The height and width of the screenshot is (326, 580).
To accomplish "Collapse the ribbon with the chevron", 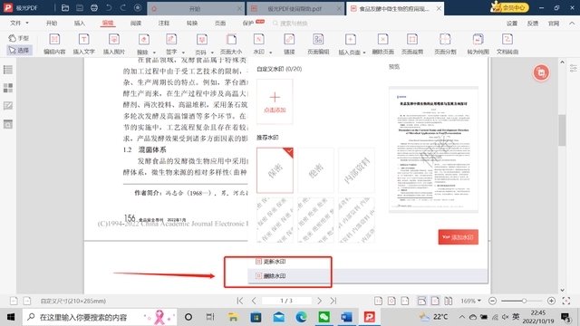I will (x=572, y=23).
